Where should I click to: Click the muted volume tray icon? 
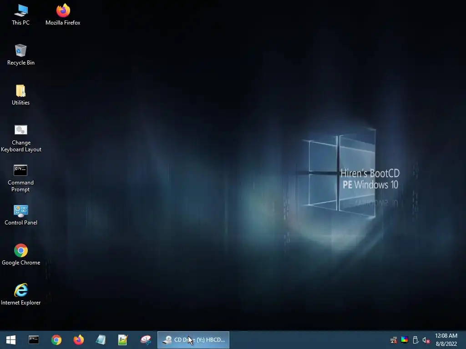click(x=426, y=340)
